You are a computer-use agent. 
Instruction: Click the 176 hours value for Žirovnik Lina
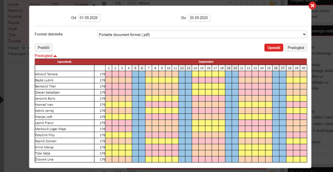tap(102, 160)
